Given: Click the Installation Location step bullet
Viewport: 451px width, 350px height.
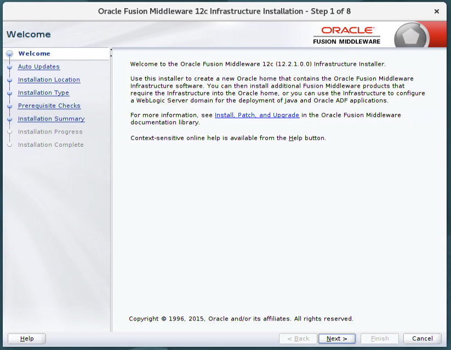Looking at the screenshot, I should coord(9,80).
